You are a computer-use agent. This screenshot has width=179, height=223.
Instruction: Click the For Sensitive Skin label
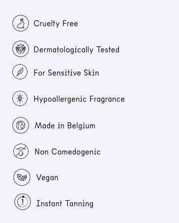tap(66, 73)
